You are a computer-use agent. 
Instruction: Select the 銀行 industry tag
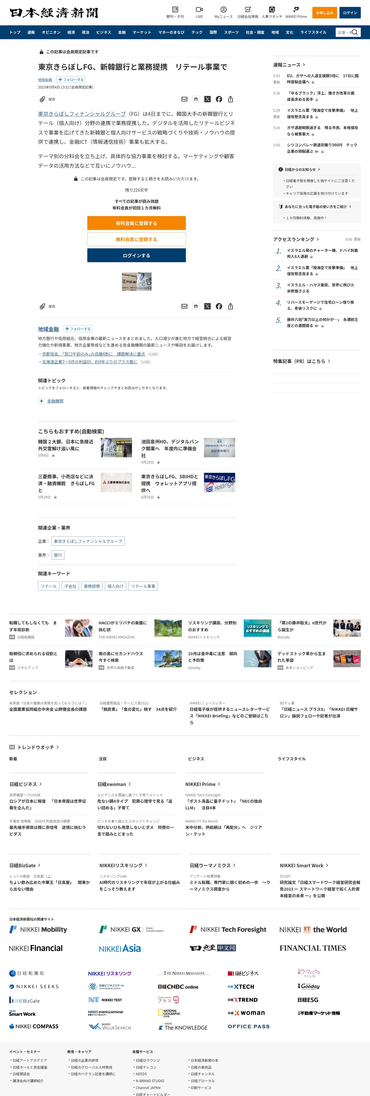tap(58, 555)
